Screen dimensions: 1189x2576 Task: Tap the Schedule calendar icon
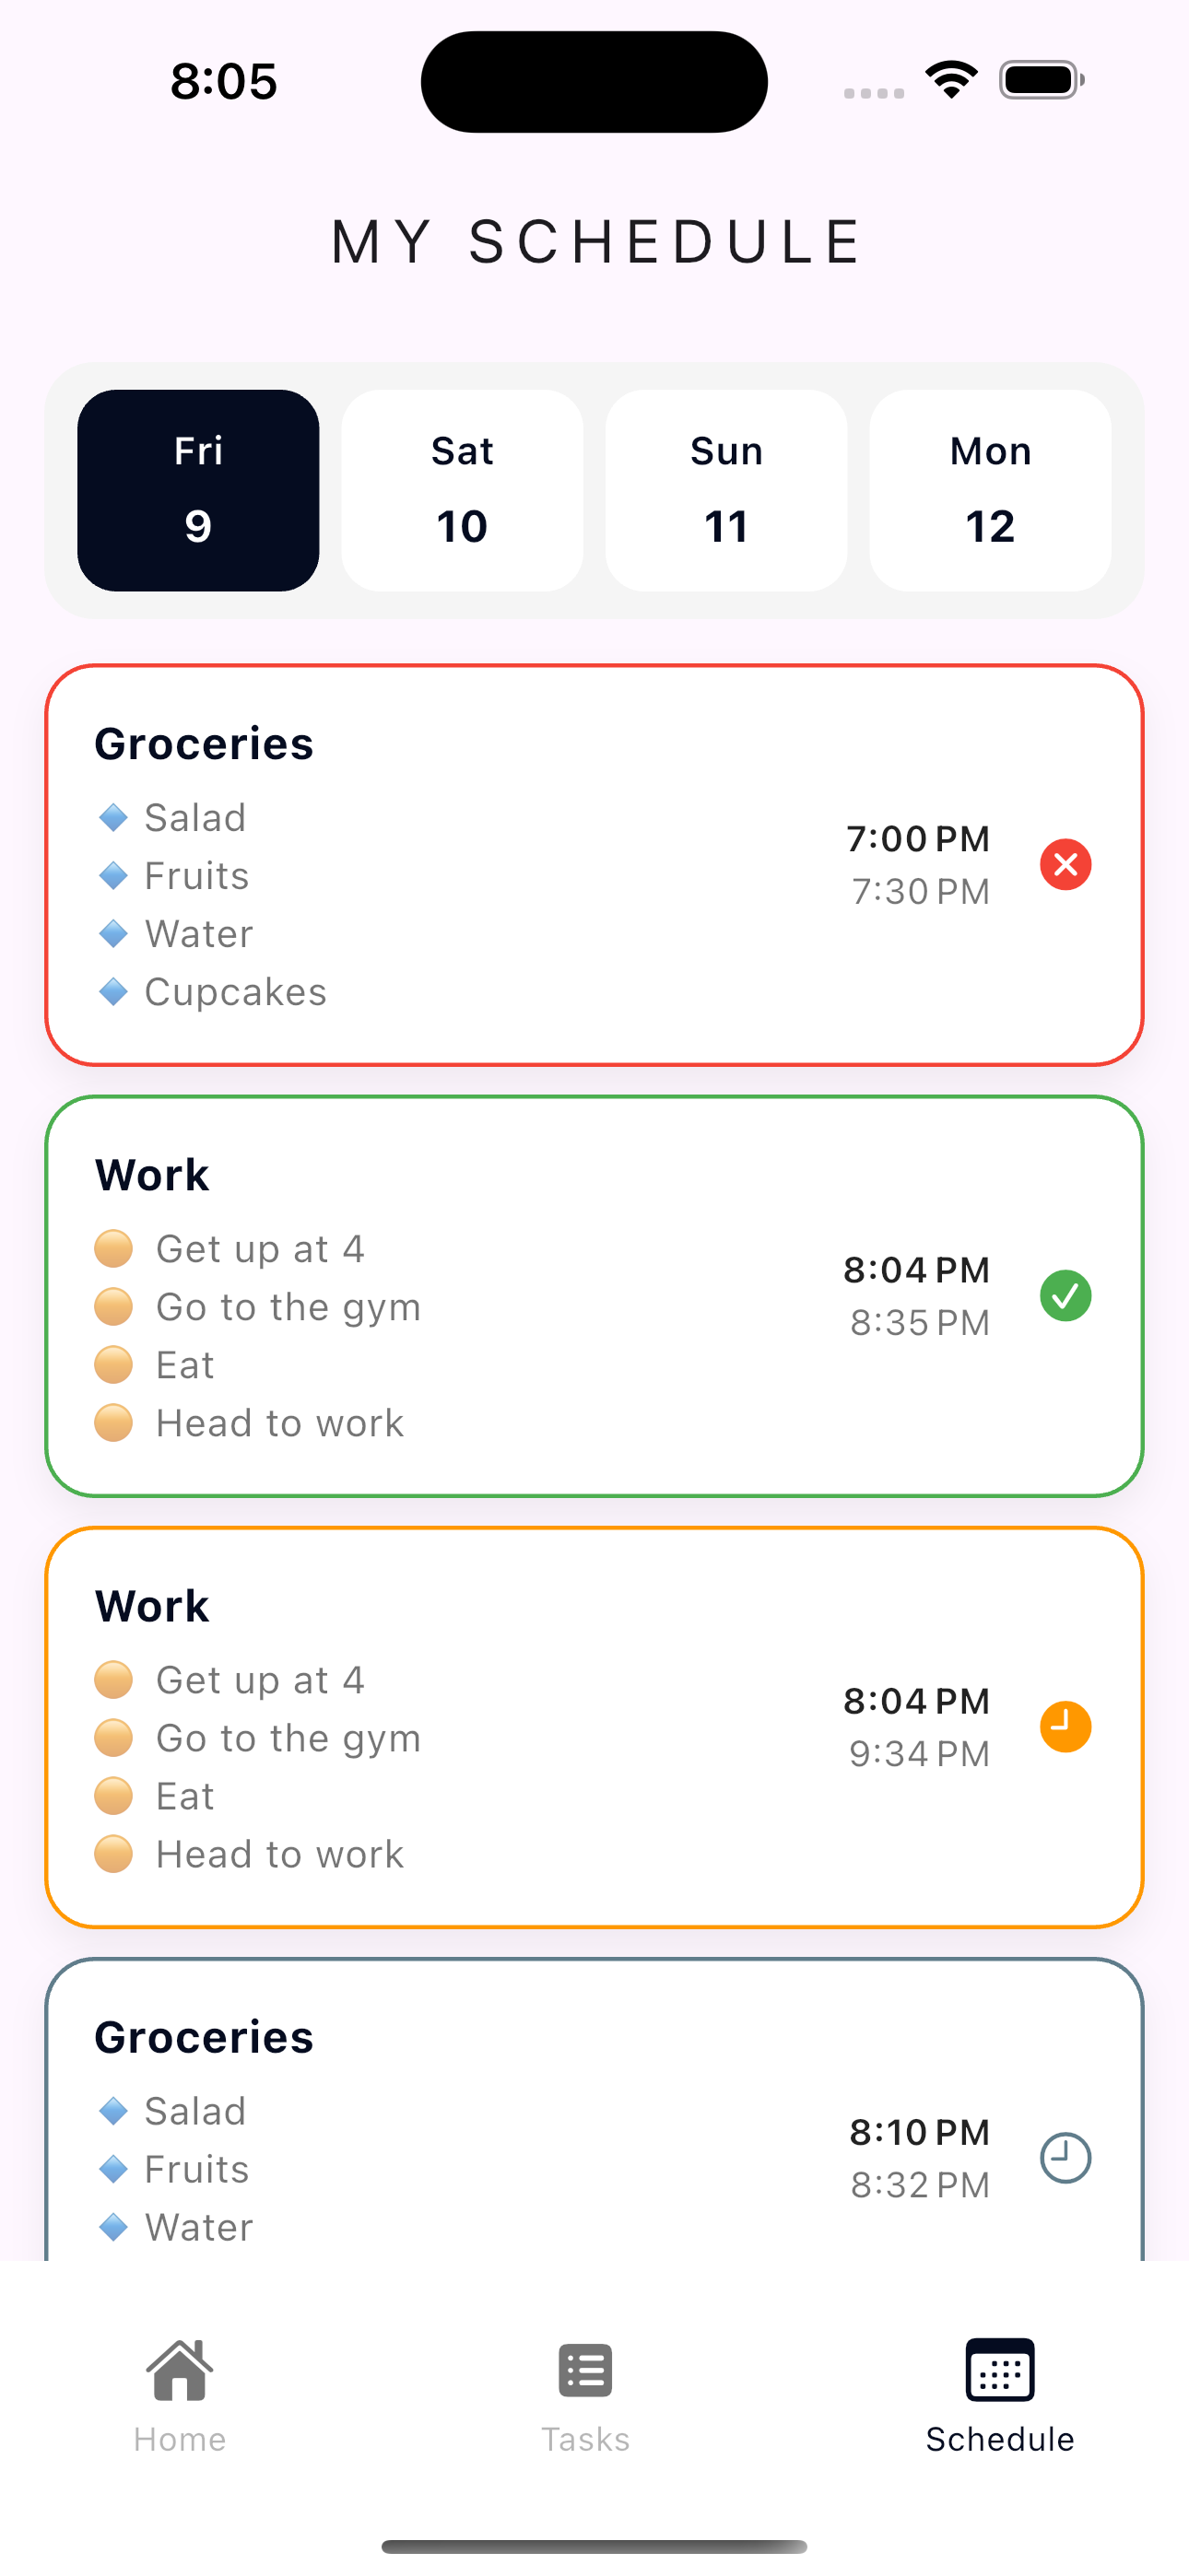tap(1000, 2370)
